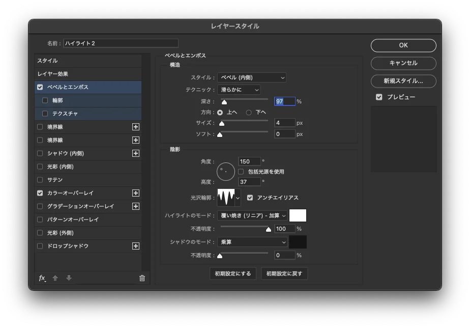The height and width of the screenshot is (328, 470).
Task: Enable the グラデーションオーバーレイ checkbox
Action: coord(40,206)
